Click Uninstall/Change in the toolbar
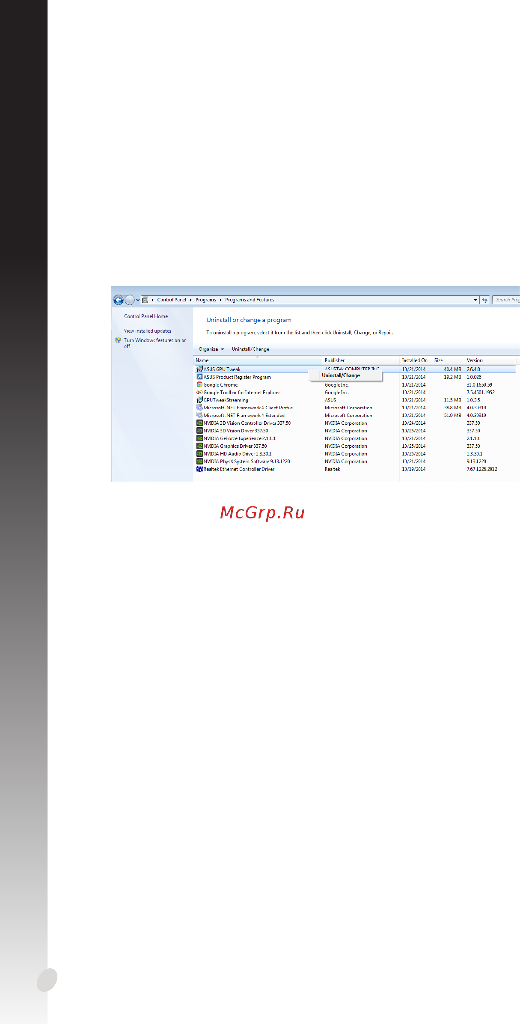This screenshot has height=1024, width=520. (x=250, y=349)
